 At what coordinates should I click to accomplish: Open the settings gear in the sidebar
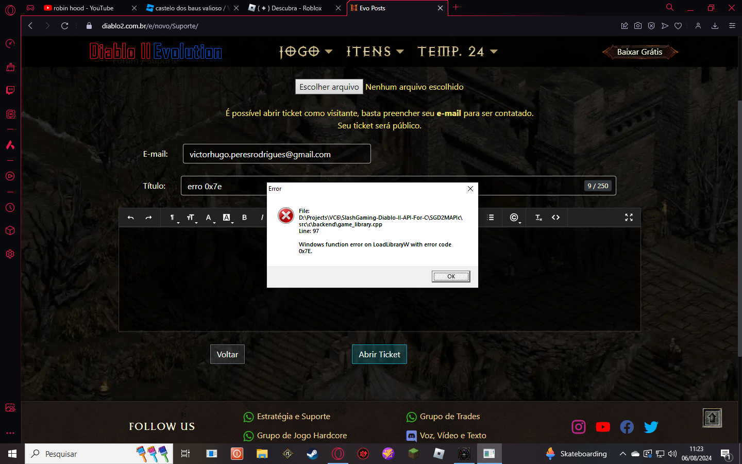coord(10,254)
